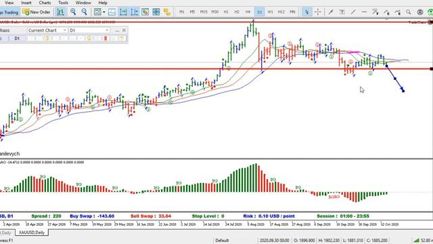This screenshot has width=433, height=244.
Task: Select the arrow drawing tool
Action: (331, 12)
